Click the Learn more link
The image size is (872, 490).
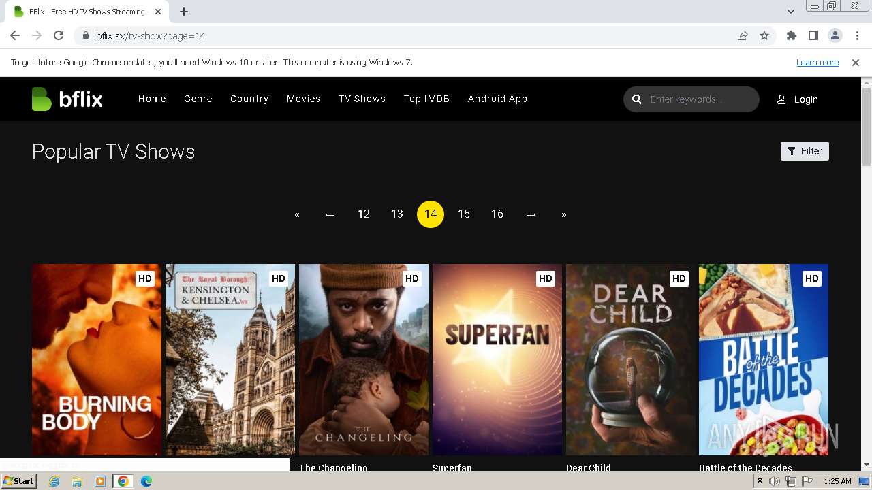pos(817,63)
